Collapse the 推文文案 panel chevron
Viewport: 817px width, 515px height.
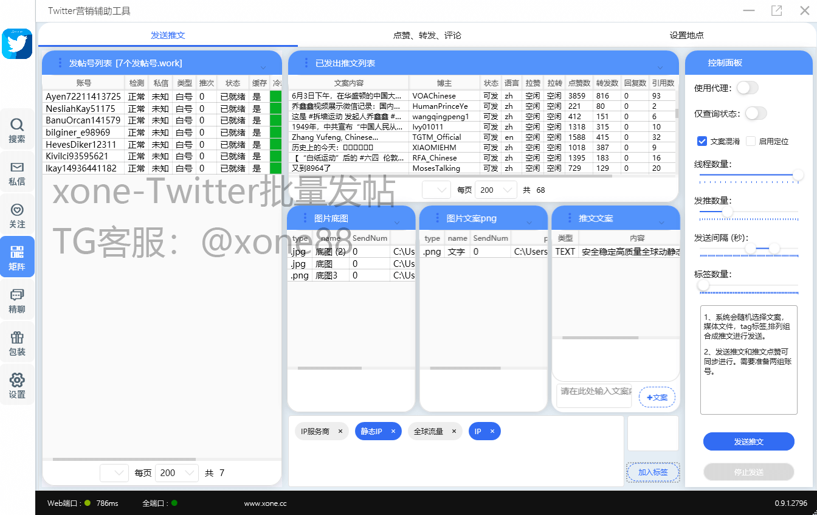(661, 222)
